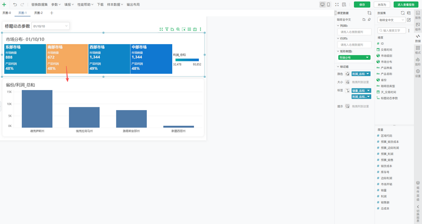Refresh the dataset with the refresh icon
Image resolution: width=422 pixels, height=224 pixels.
point(403,13)
